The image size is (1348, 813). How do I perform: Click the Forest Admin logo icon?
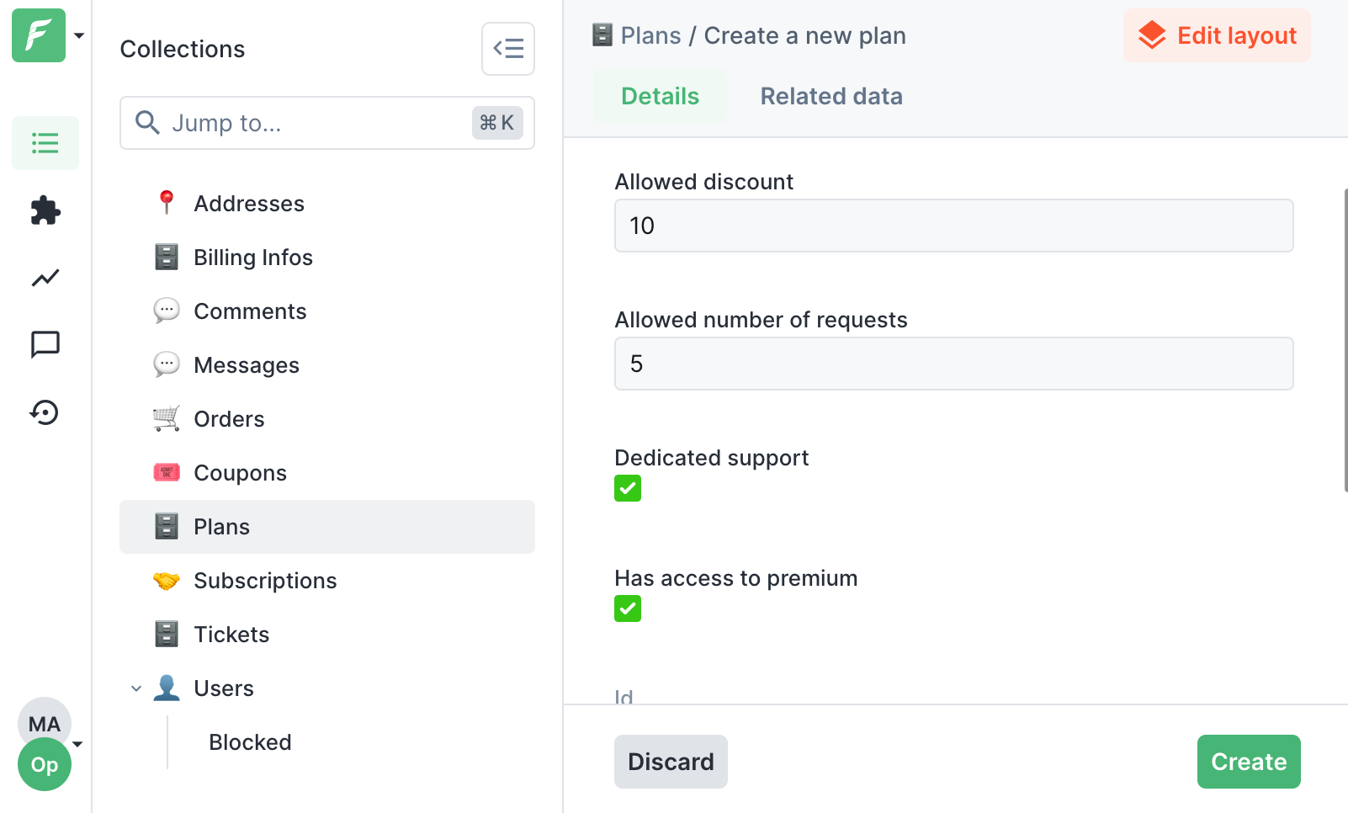coord(38,35)
